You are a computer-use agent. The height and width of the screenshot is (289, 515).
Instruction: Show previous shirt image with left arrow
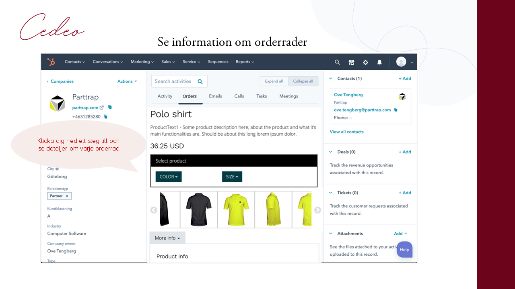[x=154, y=210]
